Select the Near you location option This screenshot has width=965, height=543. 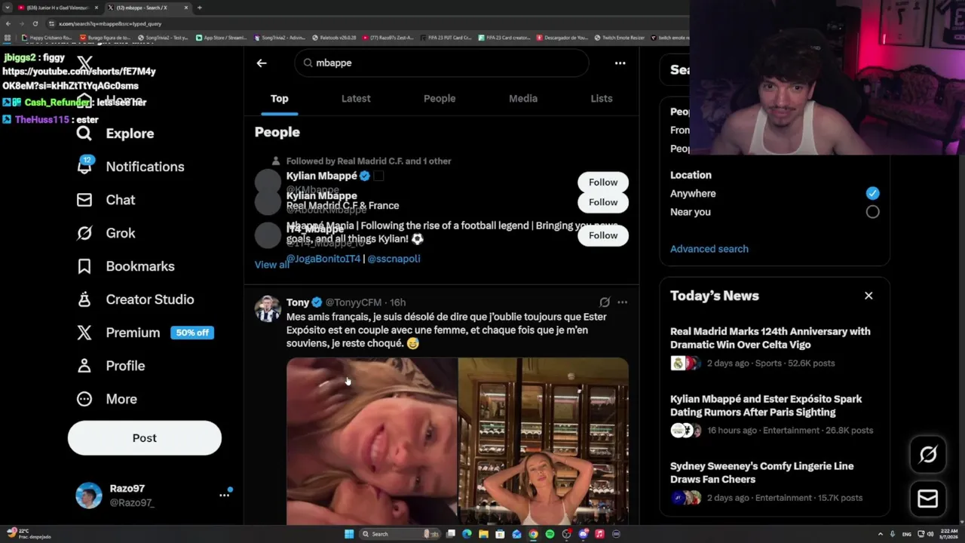(x=872, y=212)
